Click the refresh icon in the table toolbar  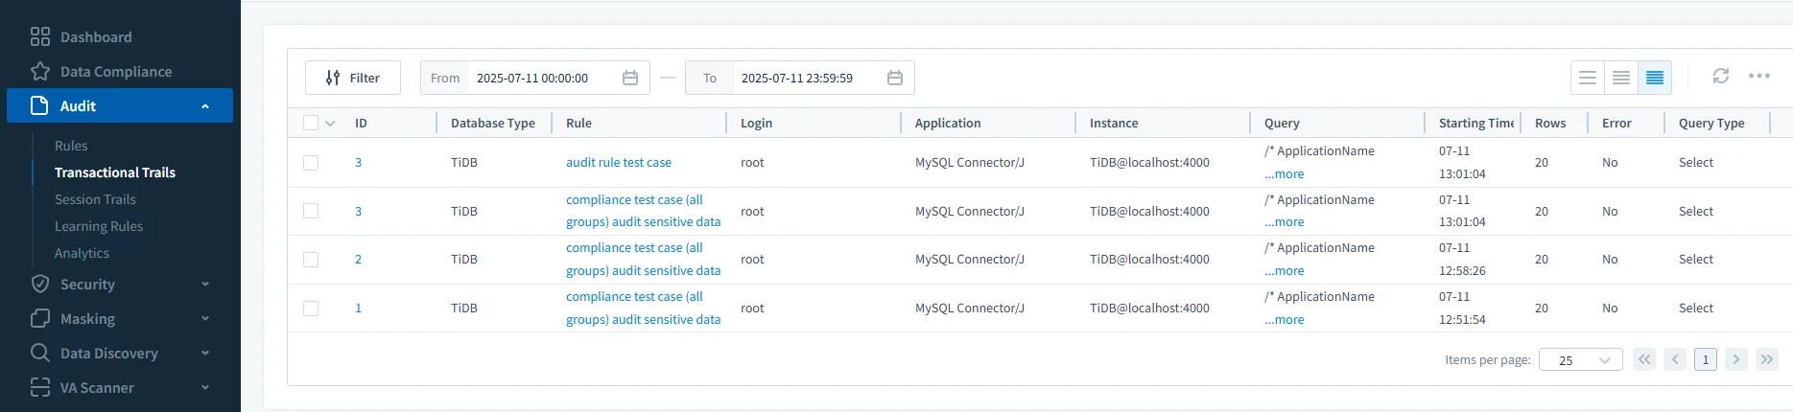[1720, 77]
